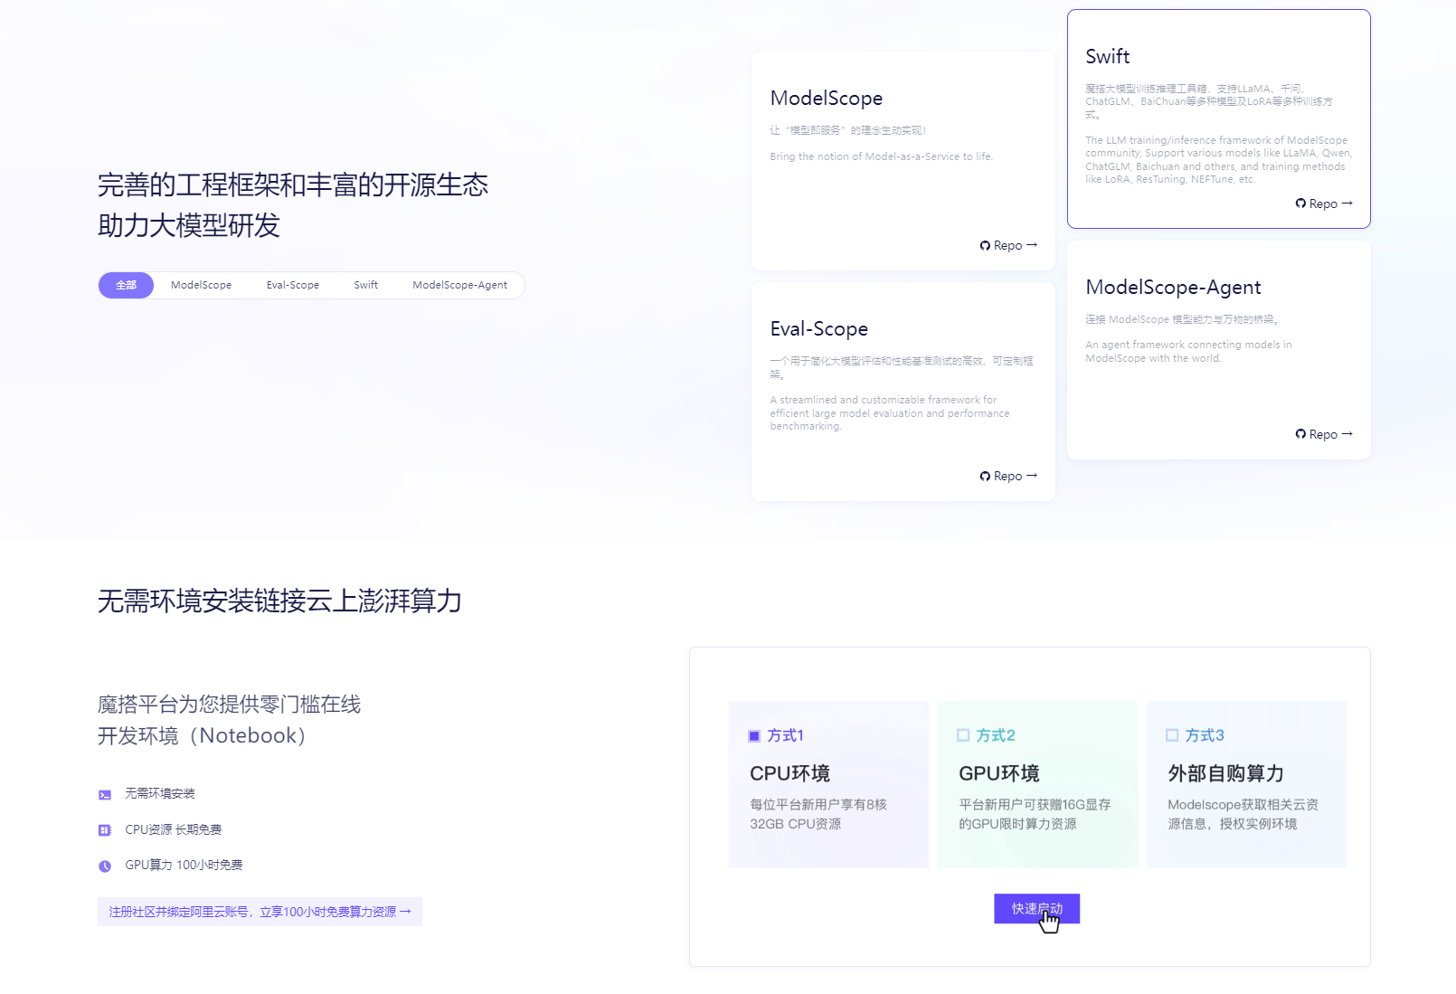Choose the CPU环境 option card
Image resolution: width=1456 pixels, height=994 pixels.
(828, 784)
